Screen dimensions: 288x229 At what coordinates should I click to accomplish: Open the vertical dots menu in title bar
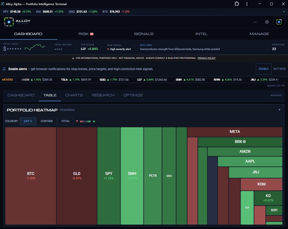click(247, 4)
